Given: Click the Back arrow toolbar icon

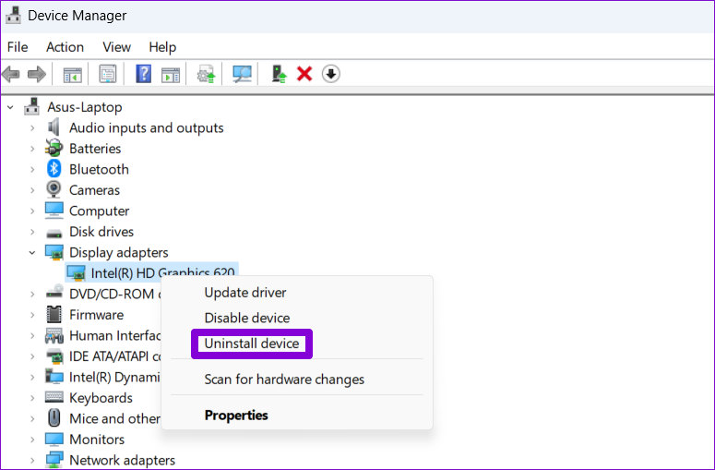Looking at the screenshot, I should [11, 74].
